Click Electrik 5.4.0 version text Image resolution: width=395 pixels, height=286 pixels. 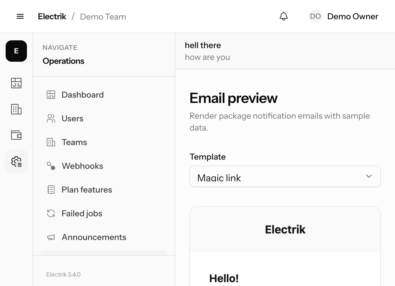[63, 274]
